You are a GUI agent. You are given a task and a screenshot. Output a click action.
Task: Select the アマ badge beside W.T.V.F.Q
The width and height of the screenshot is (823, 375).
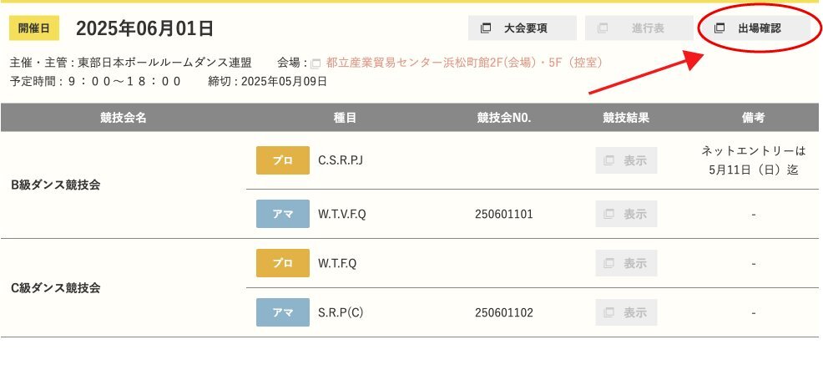coord(283,214)
